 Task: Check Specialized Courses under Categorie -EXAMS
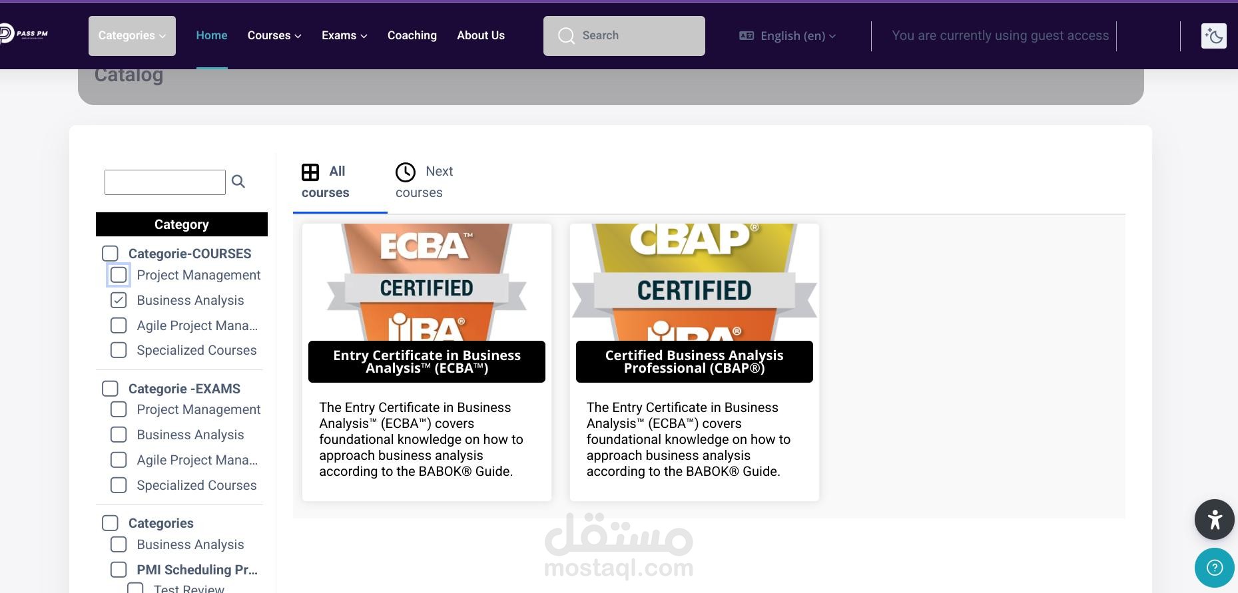(119, 485)
